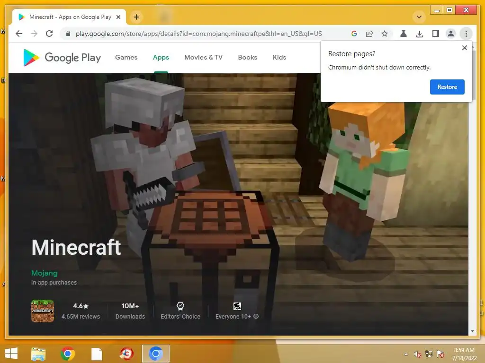Launch Google Chrome from the taskbar
The width and height of the screenshot is (485, 363).
67,354
